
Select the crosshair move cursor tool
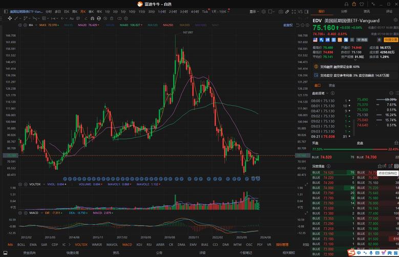10,18
